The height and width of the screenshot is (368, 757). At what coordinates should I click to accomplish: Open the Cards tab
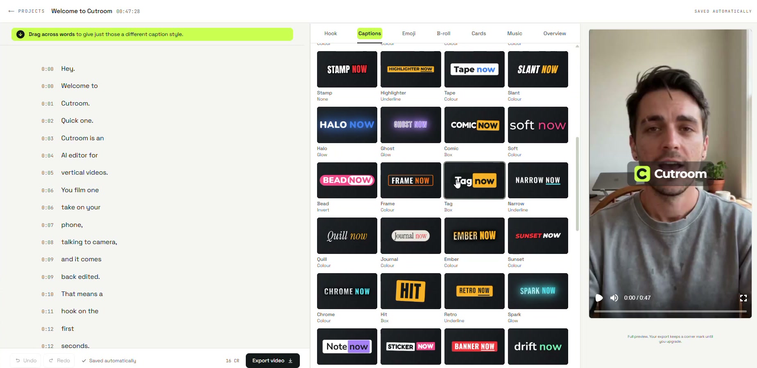[x=478, y=34]
